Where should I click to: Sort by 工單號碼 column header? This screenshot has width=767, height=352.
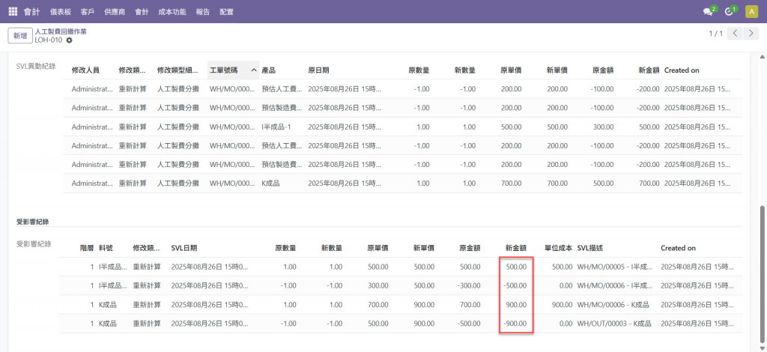pos(233,70)
